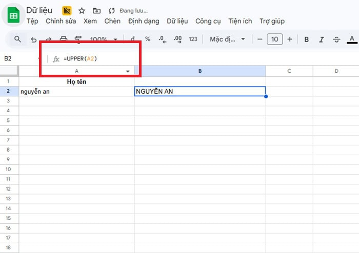This screenshot has height=253, width=359.
Task: Open the 100% zoom dropdown
Action: (104, 39)
